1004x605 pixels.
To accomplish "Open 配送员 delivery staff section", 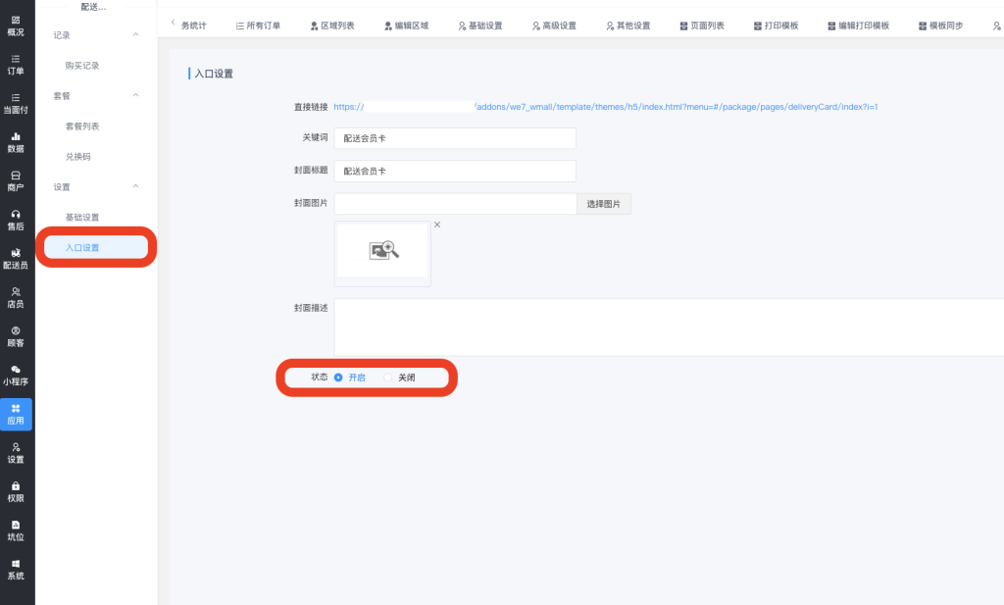I will [x=16, y=259].
